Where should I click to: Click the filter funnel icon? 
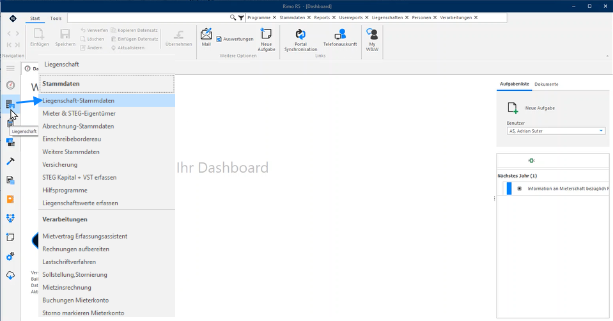click(241, 18)
